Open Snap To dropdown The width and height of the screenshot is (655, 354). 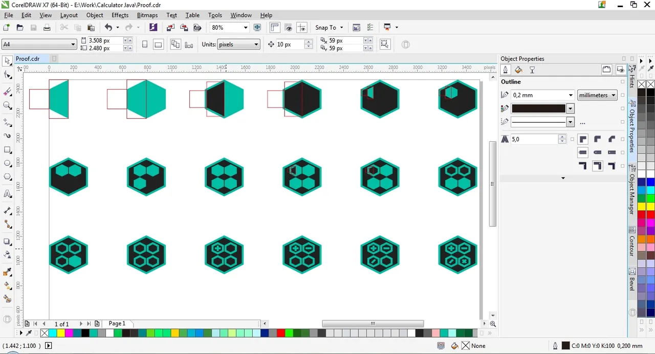click(x=330, y=28)
